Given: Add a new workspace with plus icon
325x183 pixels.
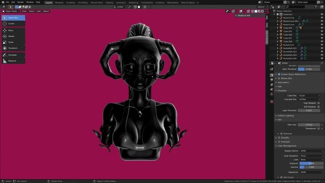Looking at the screenshot, I should [198, 3].
